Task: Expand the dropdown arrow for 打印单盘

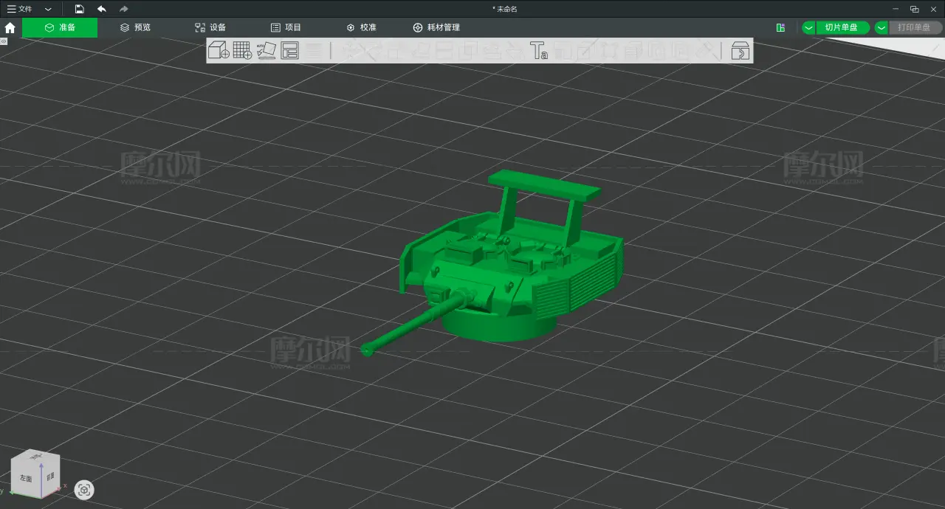Action: click(x=882, y=28)
